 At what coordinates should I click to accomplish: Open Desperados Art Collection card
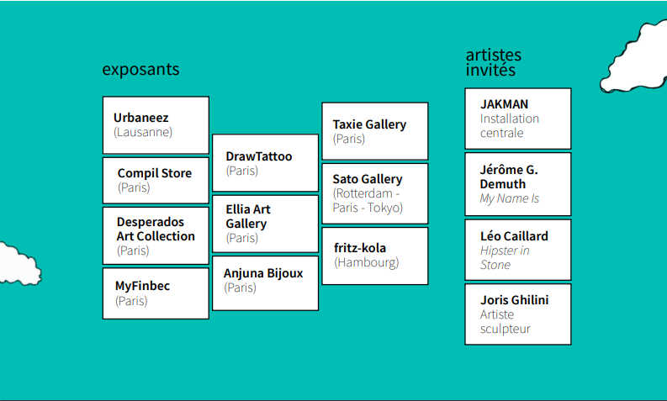tap(156, 236)
